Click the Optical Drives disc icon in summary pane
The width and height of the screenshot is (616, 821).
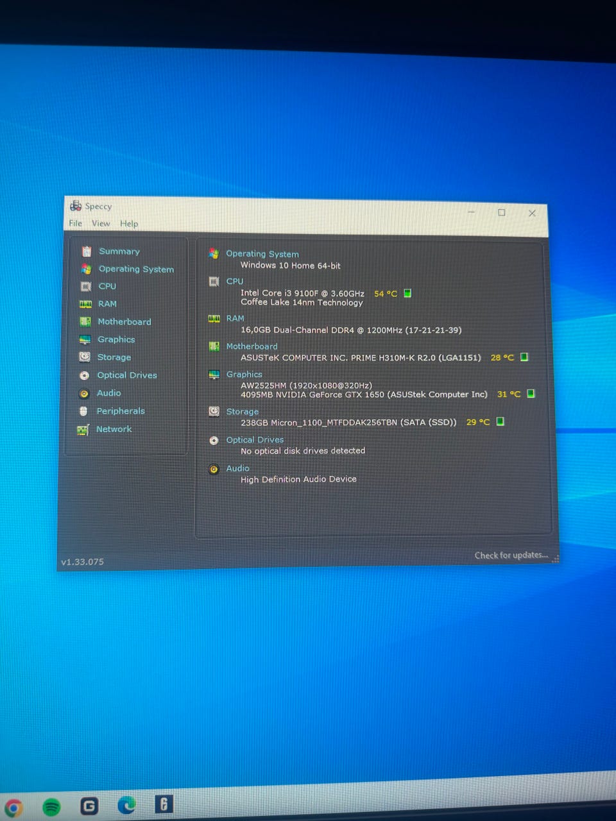[x=214, y=441]
